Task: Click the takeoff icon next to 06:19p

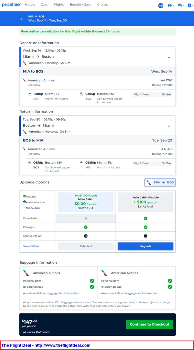Action: 30,162
